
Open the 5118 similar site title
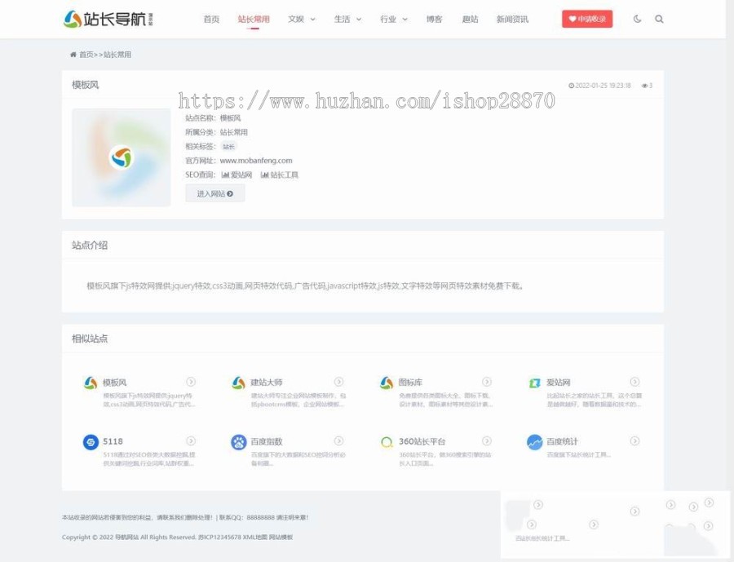click(113, 441)
